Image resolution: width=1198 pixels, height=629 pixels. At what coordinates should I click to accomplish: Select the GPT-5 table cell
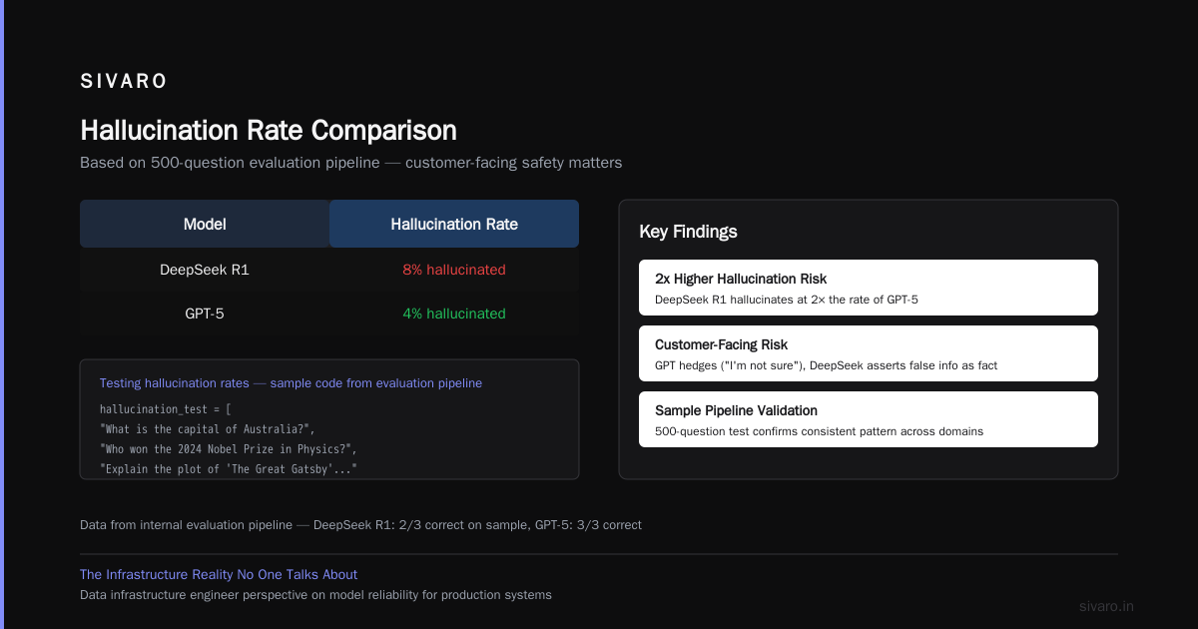(205, 314)
